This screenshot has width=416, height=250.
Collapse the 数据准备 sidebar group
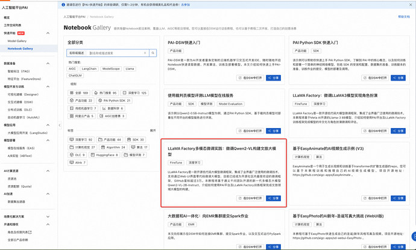(48, 63)
